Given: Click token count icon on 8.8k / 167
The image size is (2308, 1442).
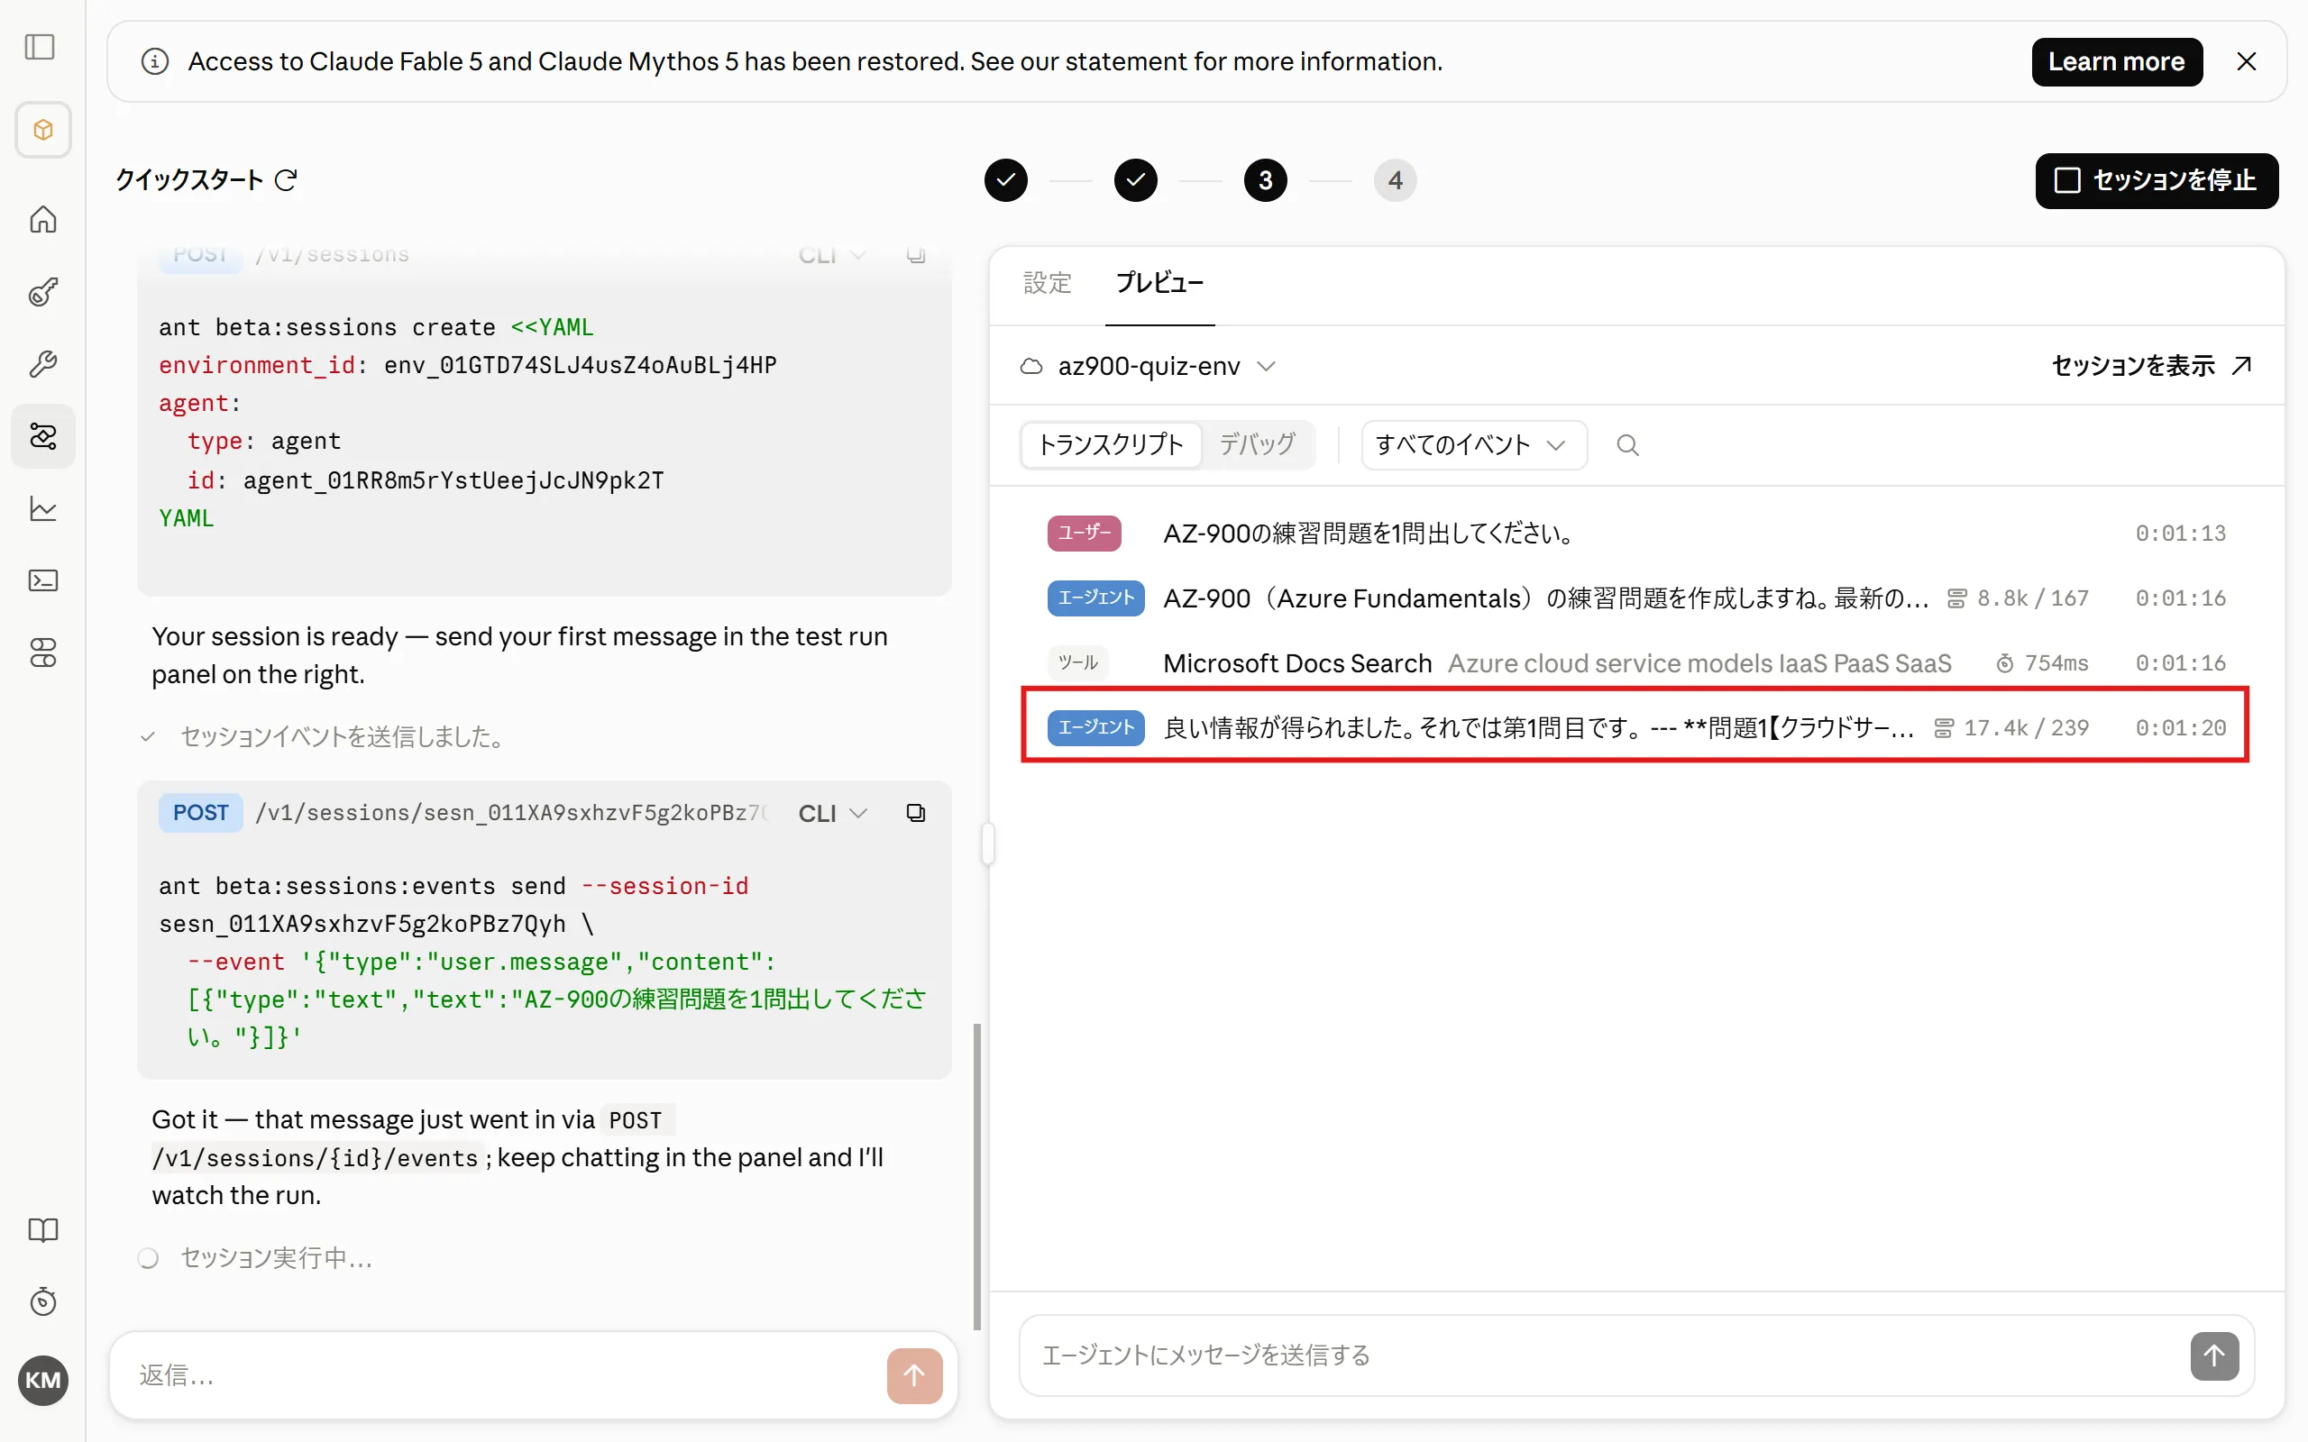Looking at the screenshot, I should pyautogui.click(x=1956, y=599).
